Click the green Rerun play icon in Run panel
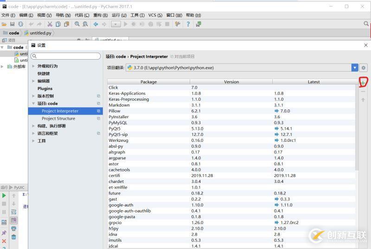The image size is (371, 249). click(x=4, y=195)
